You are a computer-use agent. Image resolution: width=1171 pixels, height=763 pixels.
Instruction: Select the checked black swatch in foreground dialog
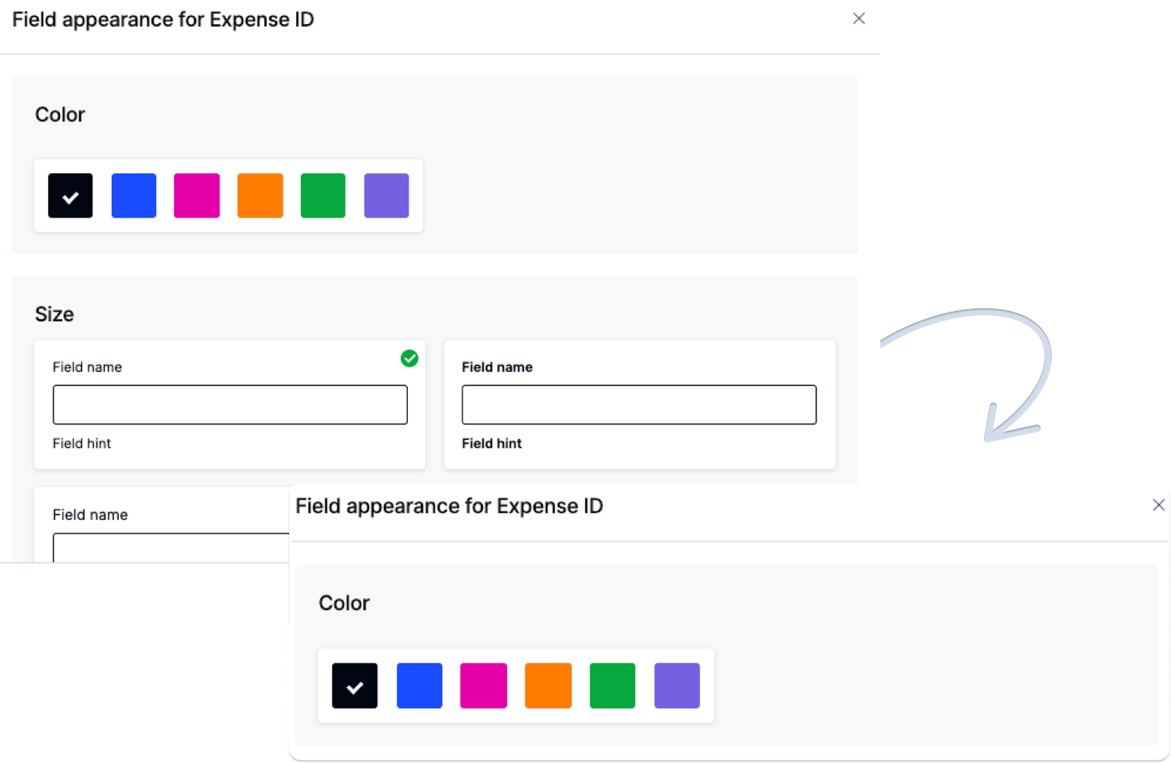[x=355, y=685]
